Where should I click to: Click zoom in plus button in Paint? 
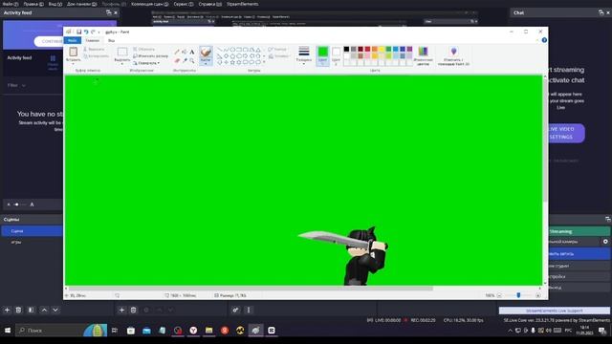click(538, 295)
